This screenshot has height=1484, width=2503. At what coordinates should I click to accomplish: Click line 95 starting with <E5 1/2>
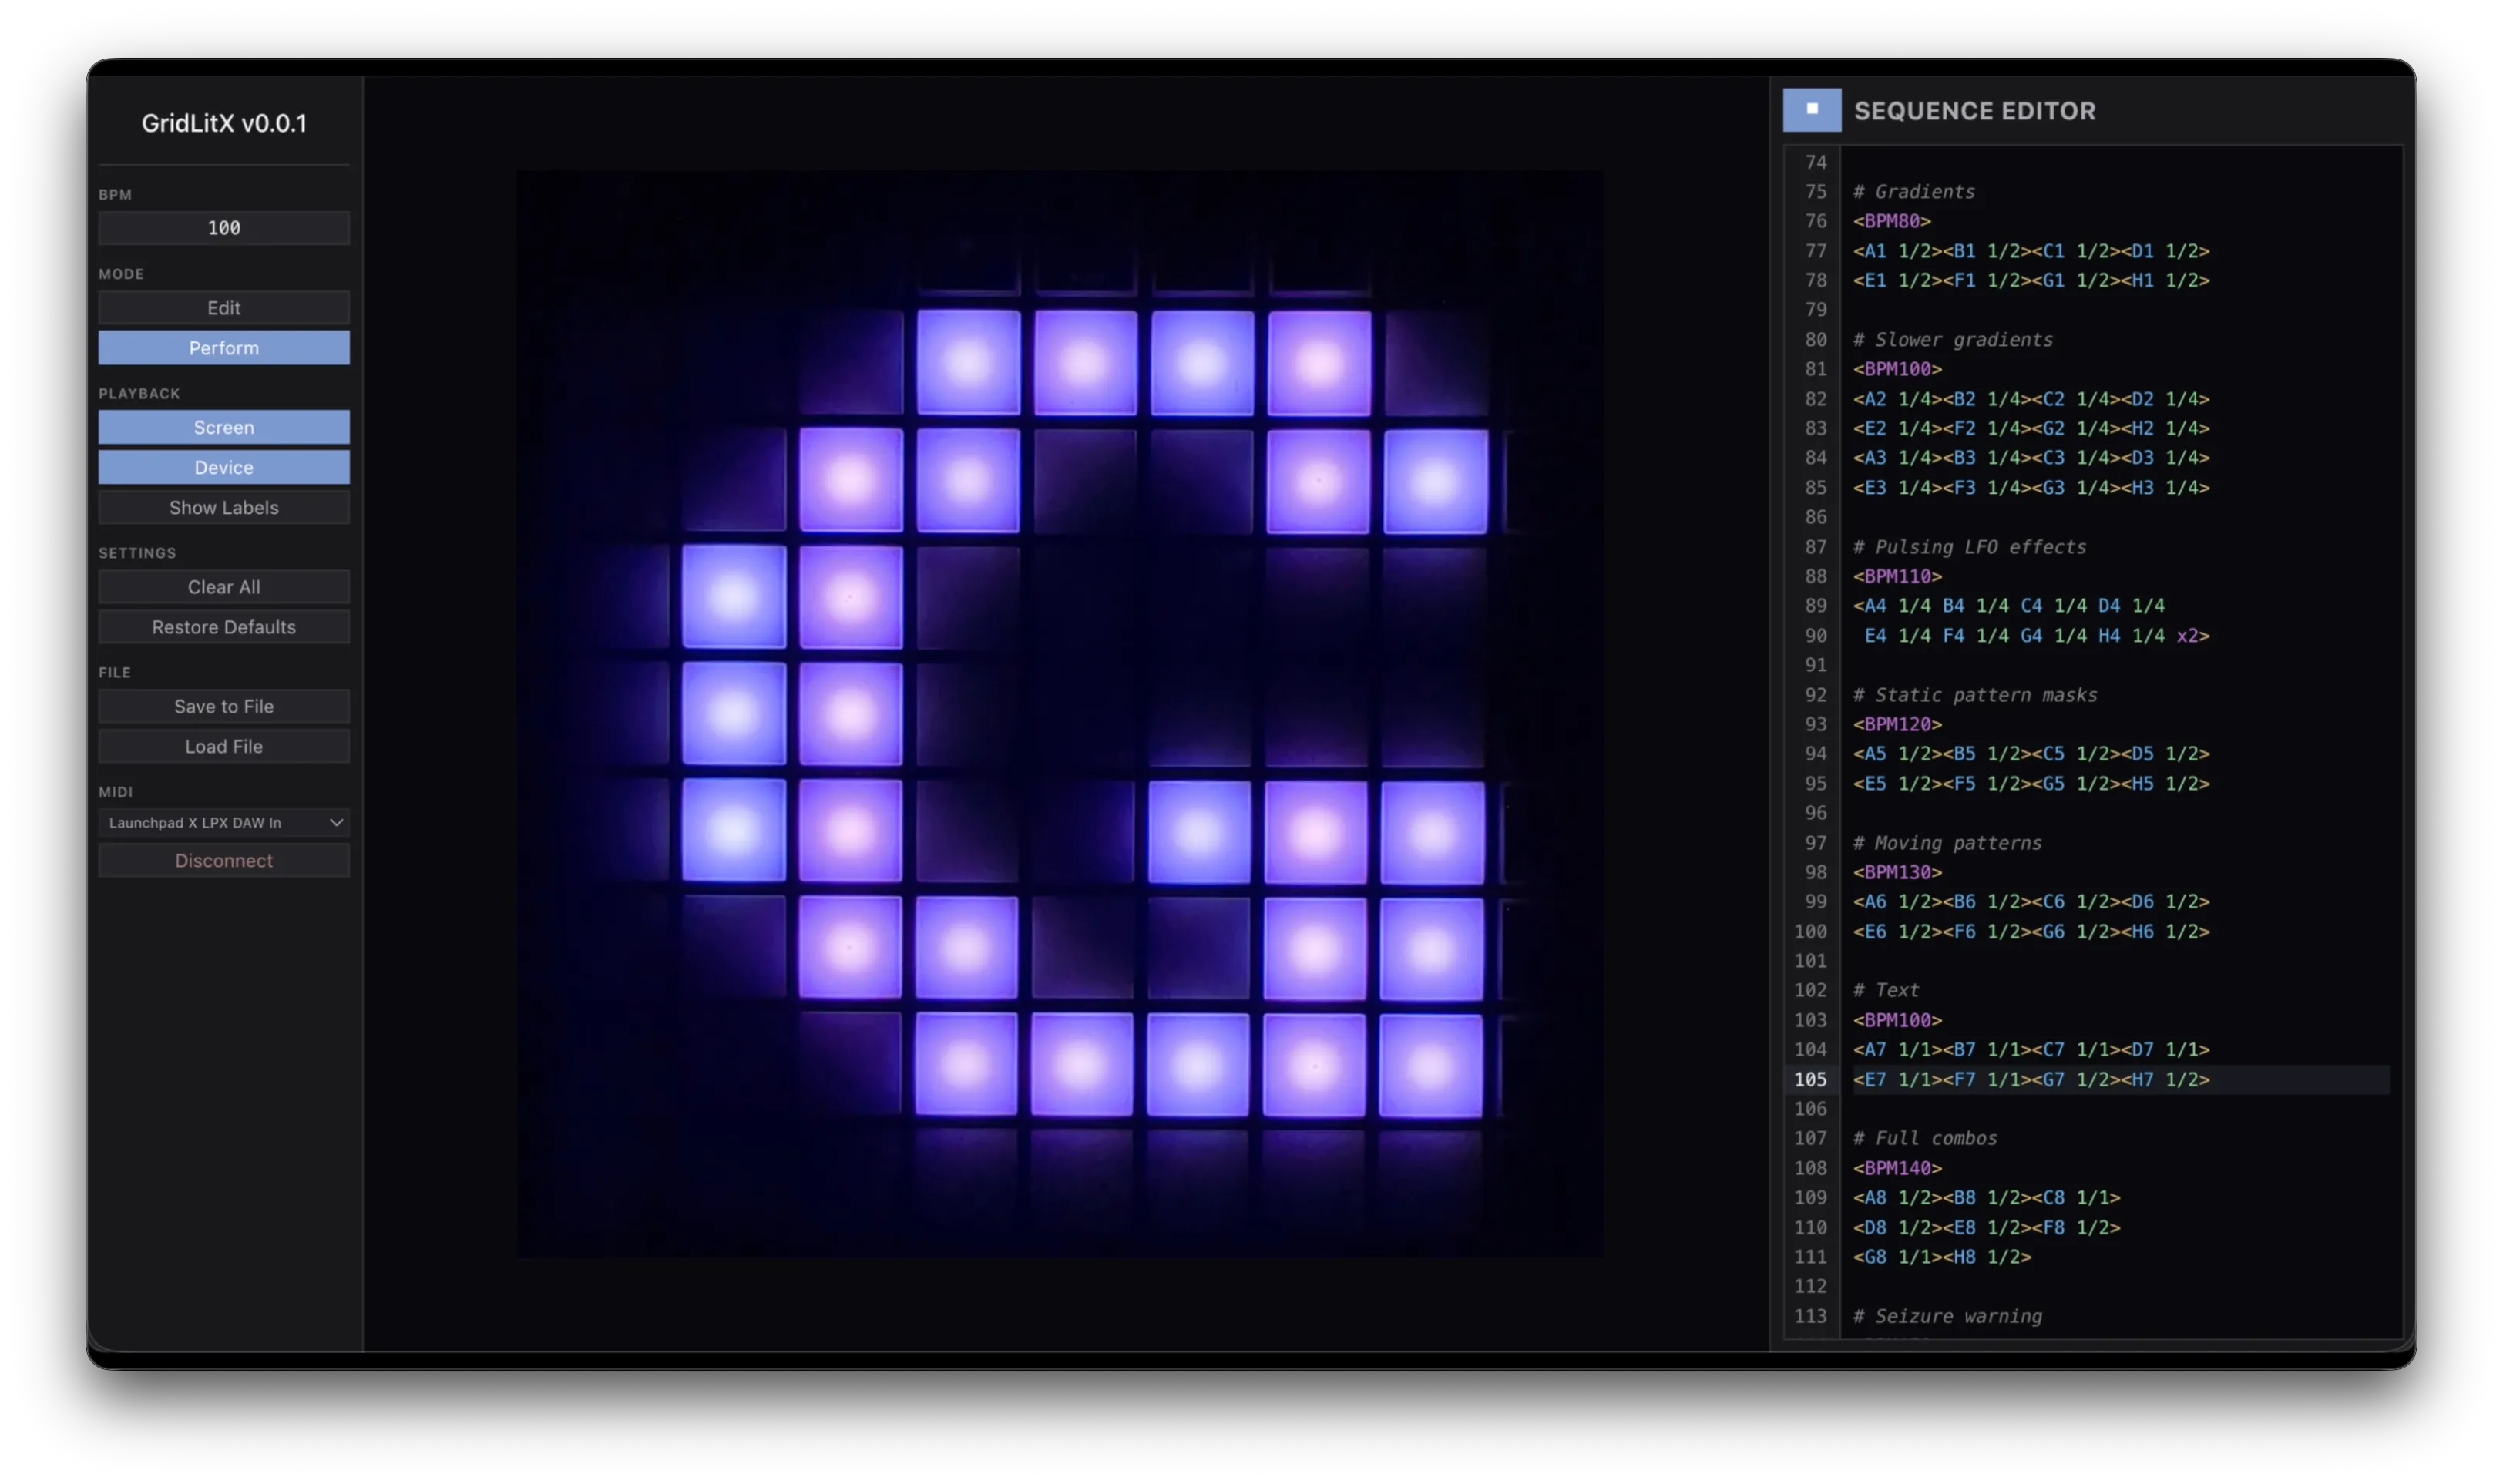[2030, 783]
